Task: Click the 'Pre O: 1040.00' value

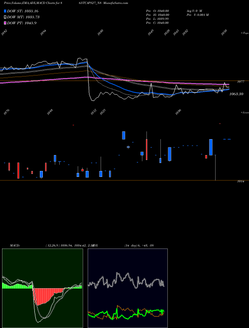Action: pos(157,11)
